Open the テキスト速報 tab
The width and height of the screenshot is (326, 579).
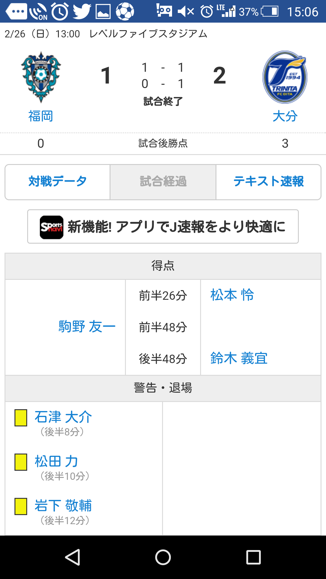coord(268,182)
